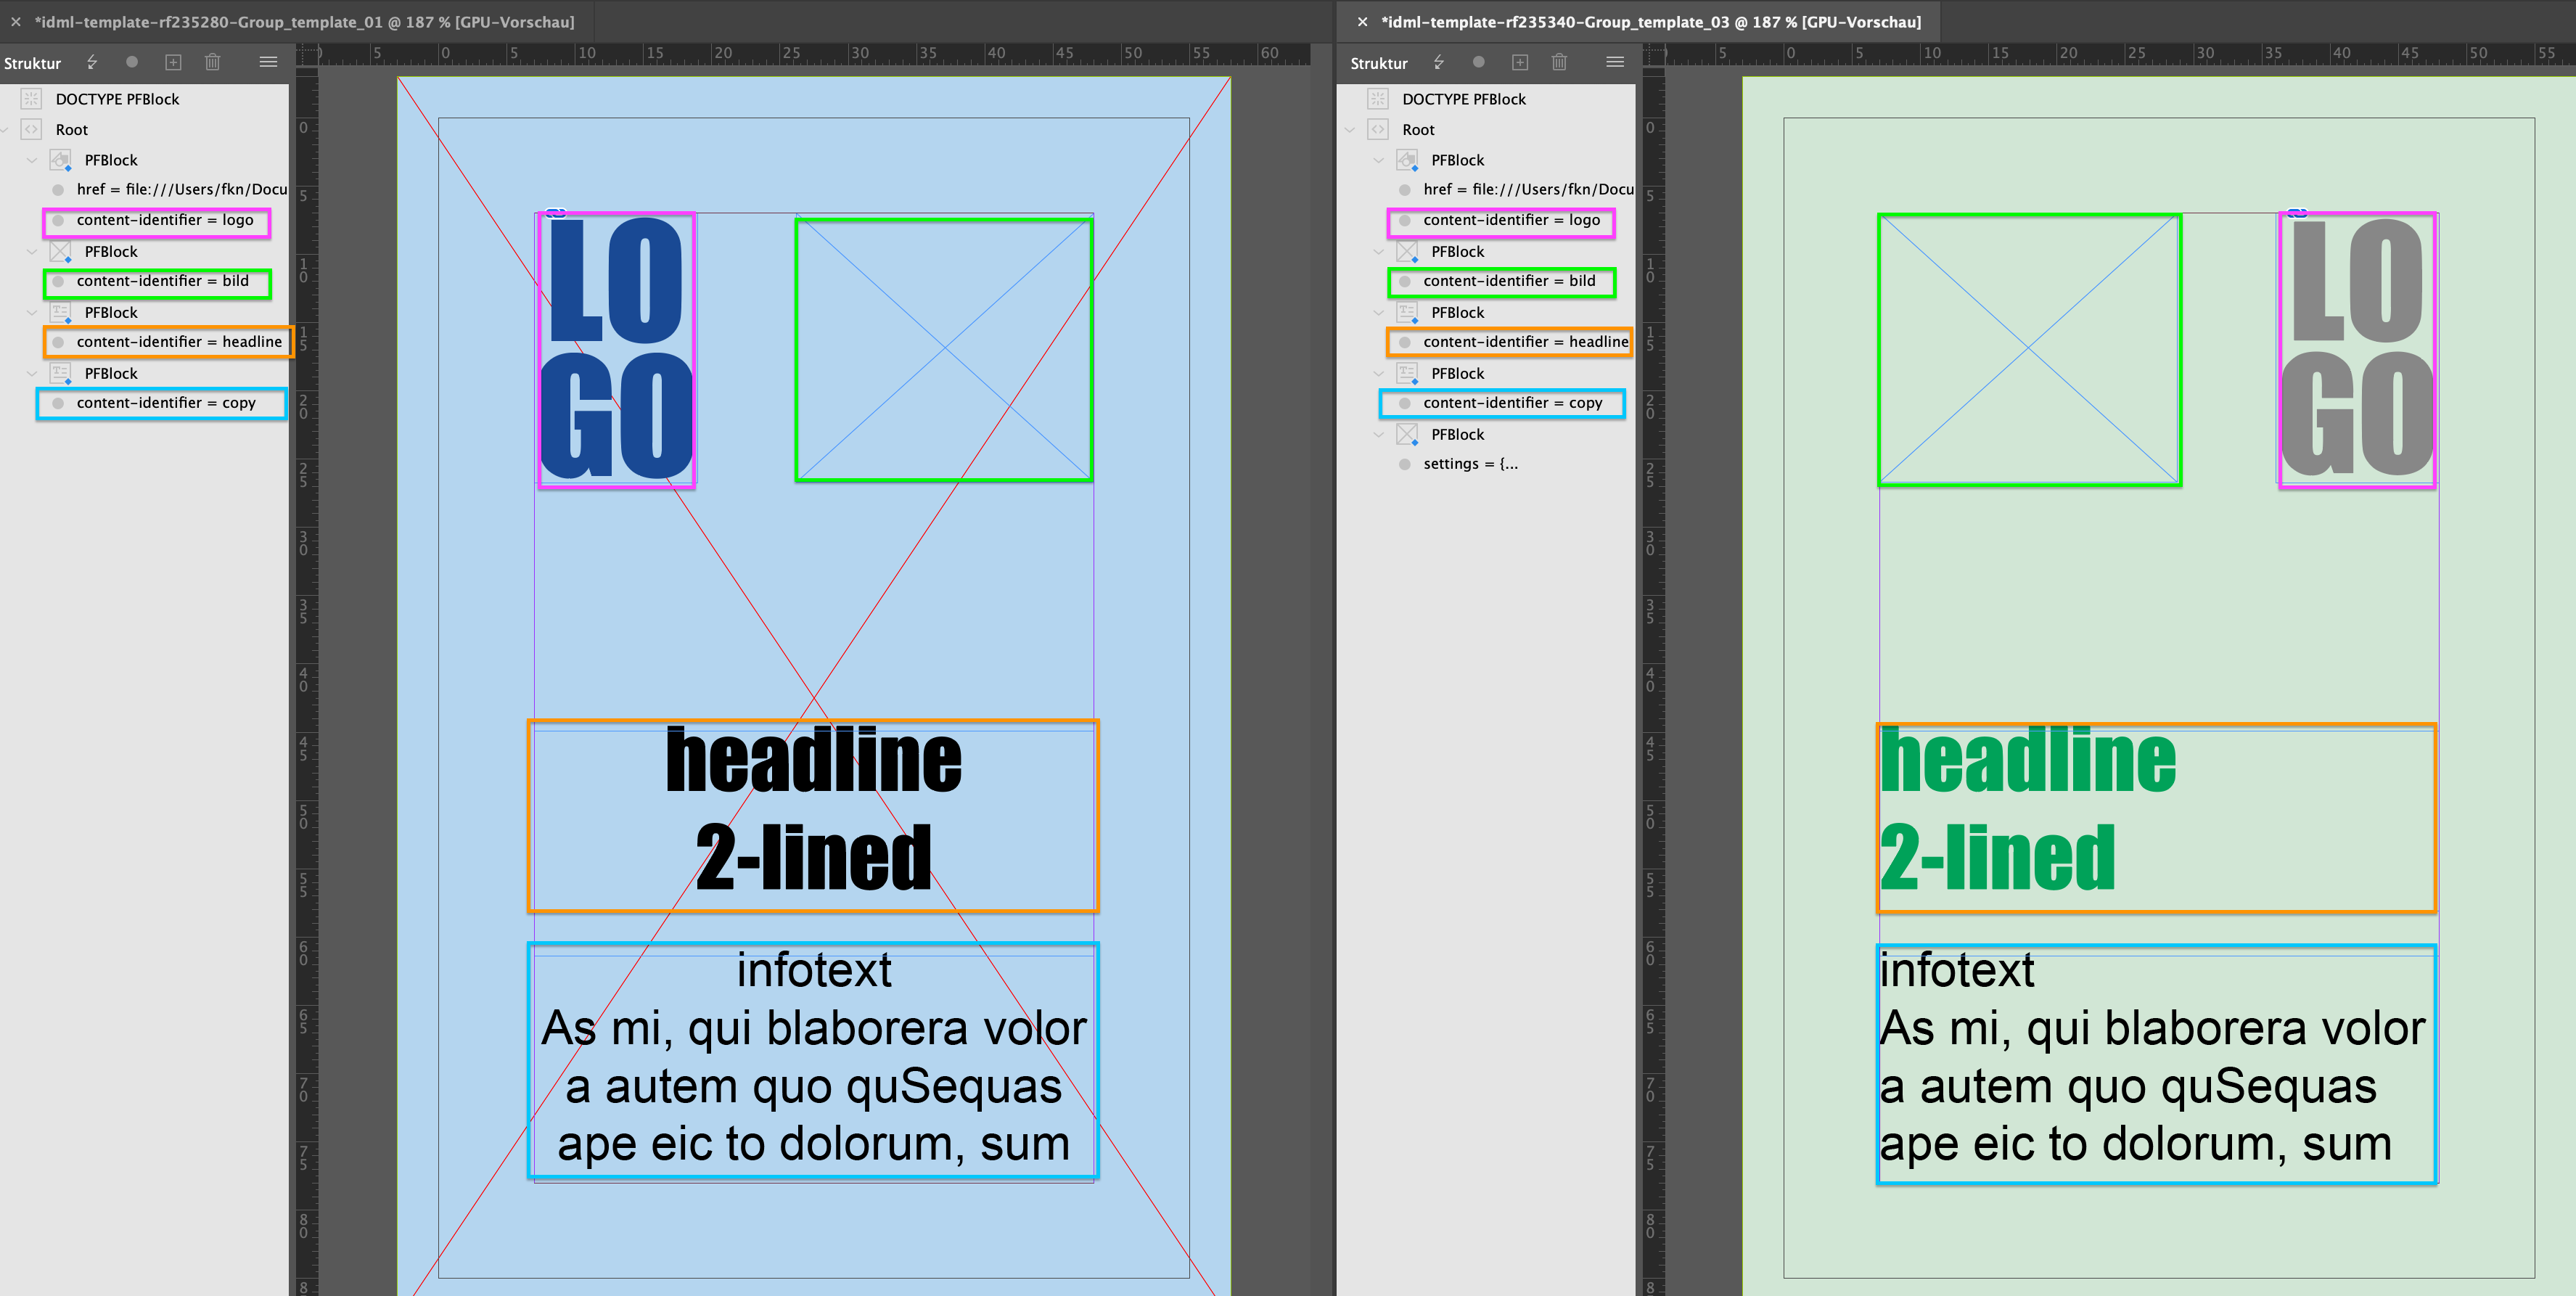Click the lightning validate icon in the Struktur panel
The image size is (2576, 1296).
click(91, 62)
